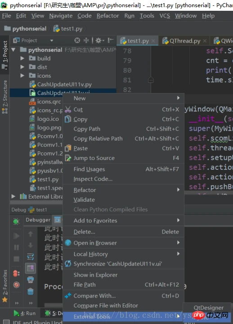
Task: Choose Paste from context menu
Action: point(123,148)
